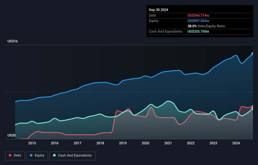Click the 2020 x-axis label
The height and width of the screenshot is (165, 258).
coord(145,143)
